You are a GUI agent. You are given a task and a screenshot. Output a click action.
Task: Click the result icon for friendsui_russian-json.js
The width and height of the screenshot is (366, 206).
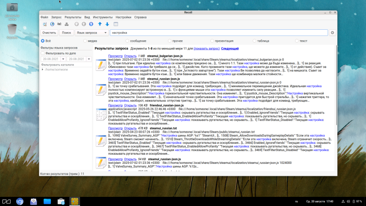[101, 113]
